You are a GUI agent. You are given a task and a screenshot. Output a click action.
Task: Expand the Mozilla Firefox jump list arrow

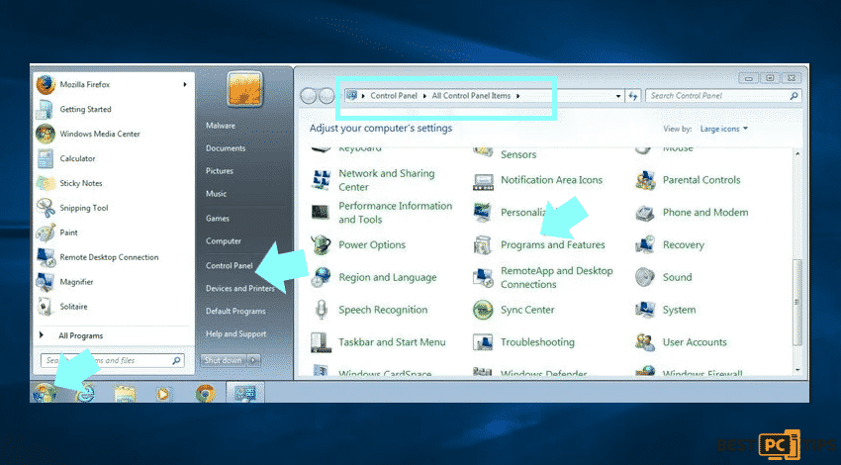click(x=184, y=85)
